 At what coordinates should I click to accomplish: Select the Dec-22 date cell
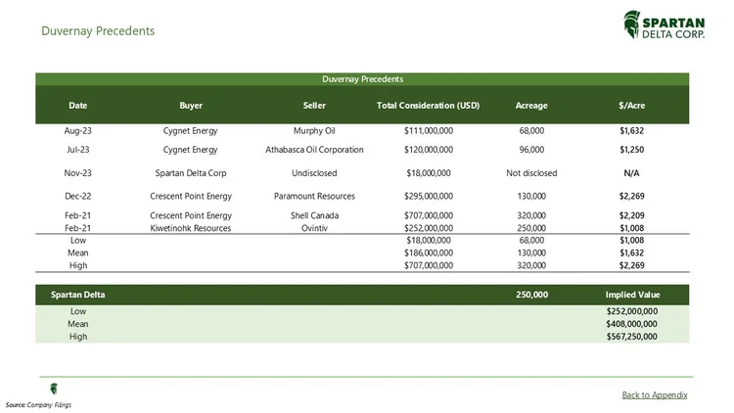pos(77,196)
